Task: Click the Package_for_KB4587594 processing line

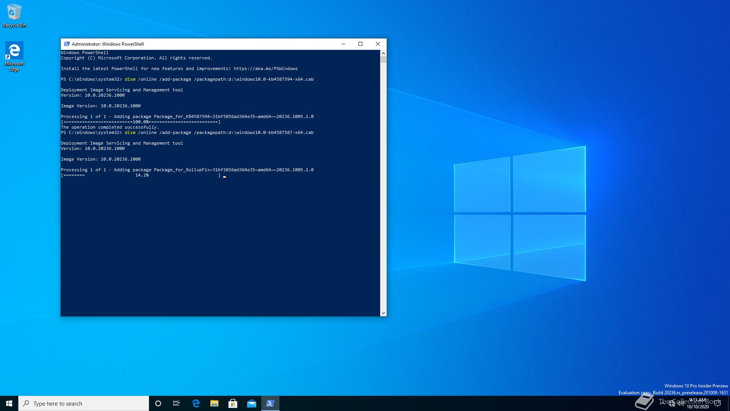Action: (187, 116)
